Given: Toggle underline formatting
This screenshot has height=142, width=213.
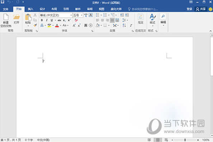Looking at the screenshot, I should [52, 20].
